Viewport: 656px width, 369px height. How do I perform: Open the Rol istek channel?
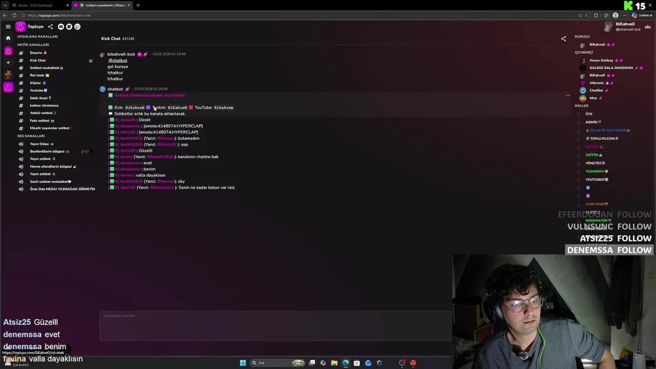39,75
